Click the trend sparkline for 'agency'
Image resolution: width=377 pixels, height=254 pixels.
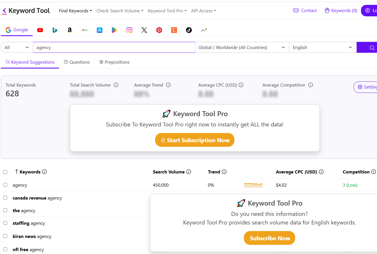(x=253, y=185)
